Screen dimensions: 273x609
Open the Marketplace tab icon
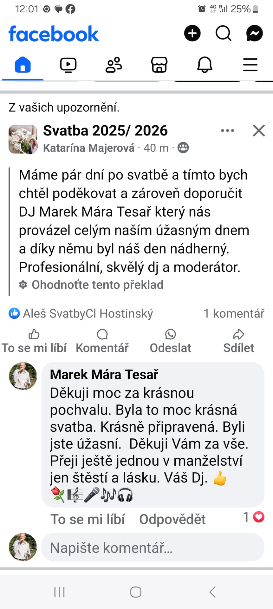click(159, 65)
